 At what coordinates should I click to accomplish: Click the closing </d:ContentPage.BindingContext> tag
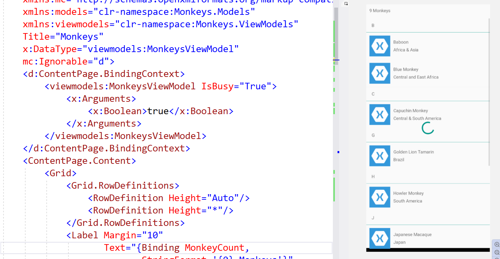(106, 148)
